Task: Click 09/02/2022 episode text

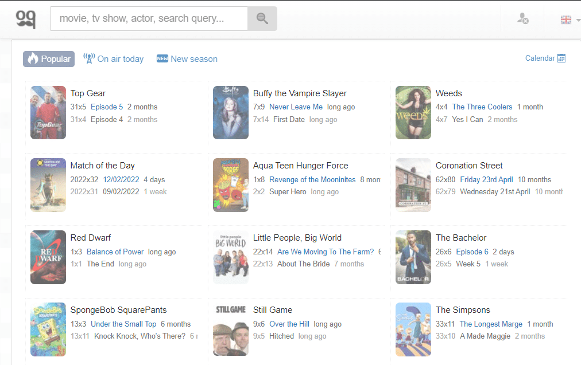Action: point(121,191)
